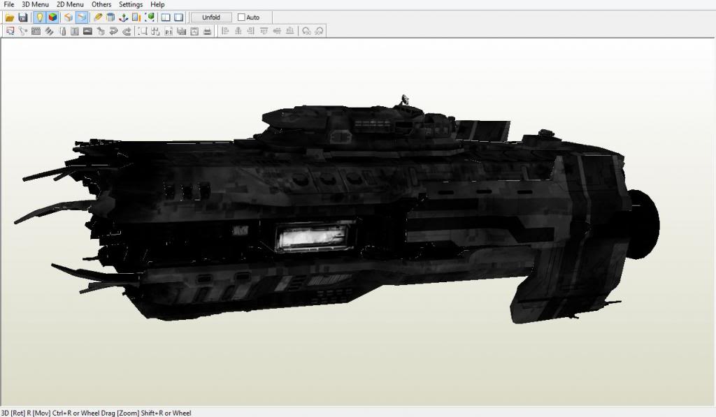The width and height of the screenshot is (716, 417).
Task: Click the Unfold button
Action: [x=211, y=17]
